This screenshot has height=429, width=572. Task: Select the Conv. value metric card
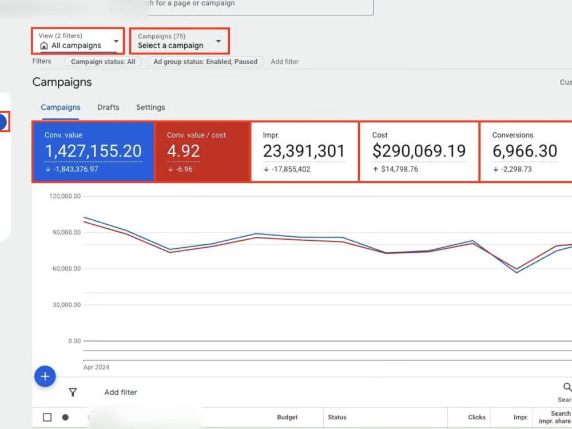pyautogui.click(x=93, y=152)
